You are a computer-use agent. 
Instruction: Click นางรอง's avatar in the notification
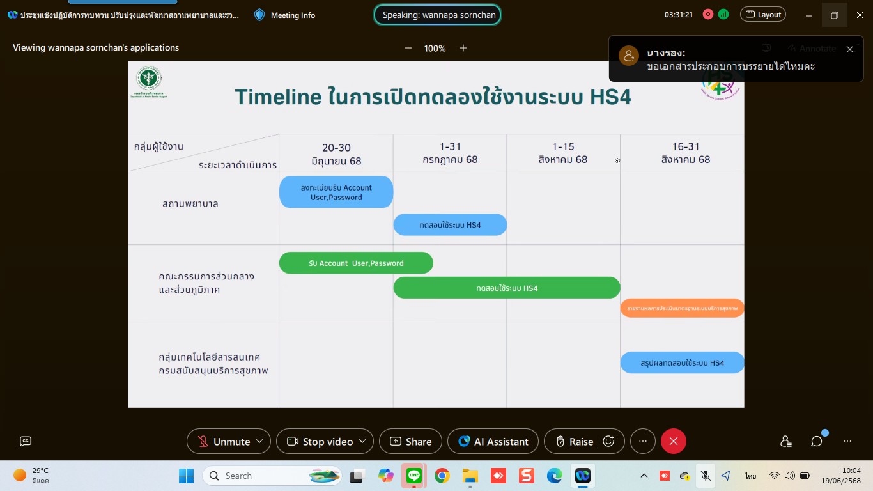[x=629, y=56]
